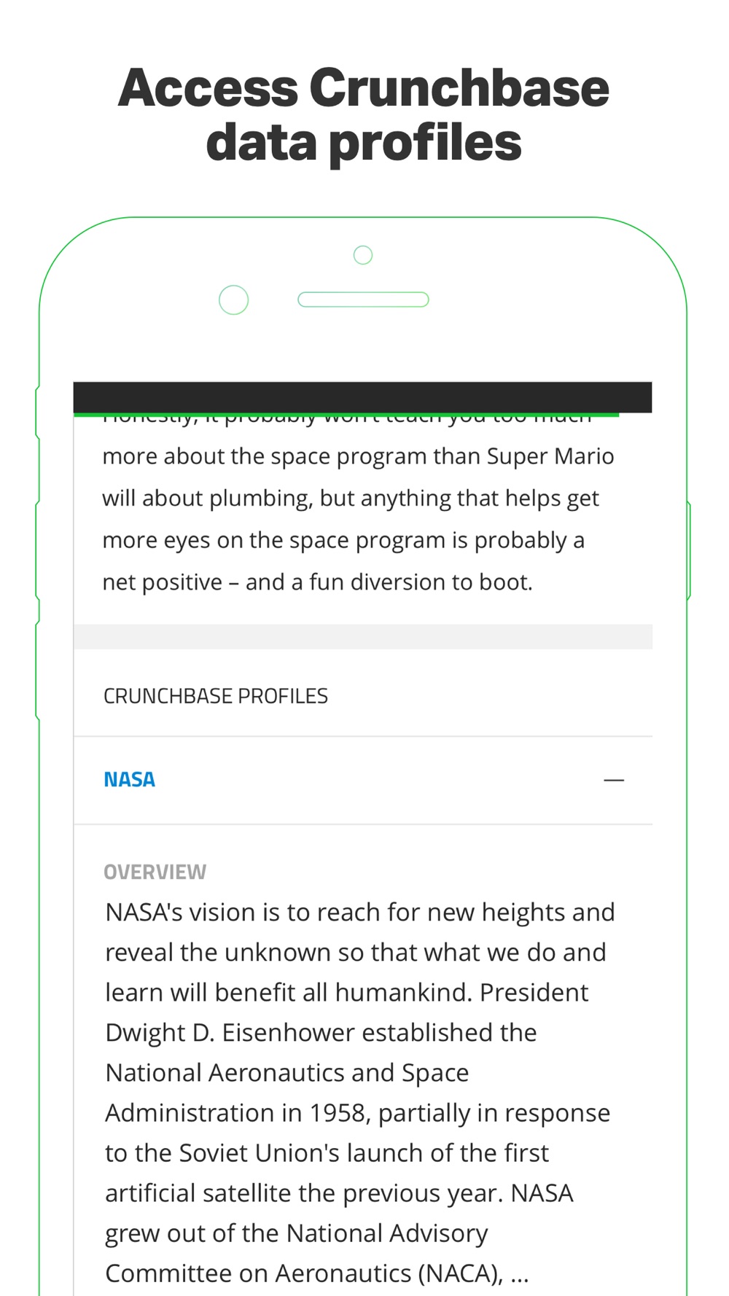This screenshot has height=1296, width=729.
Task: Click the phone's front camera circle outline
Action: (x=233, y=300)
